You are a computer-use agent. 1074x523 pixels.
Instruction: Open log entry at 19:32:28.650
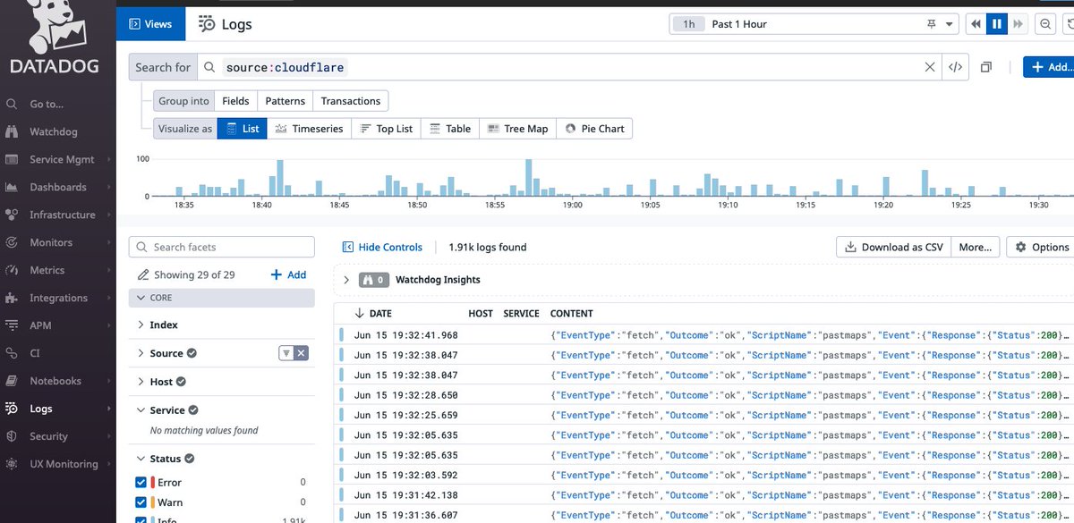(703, 395)
